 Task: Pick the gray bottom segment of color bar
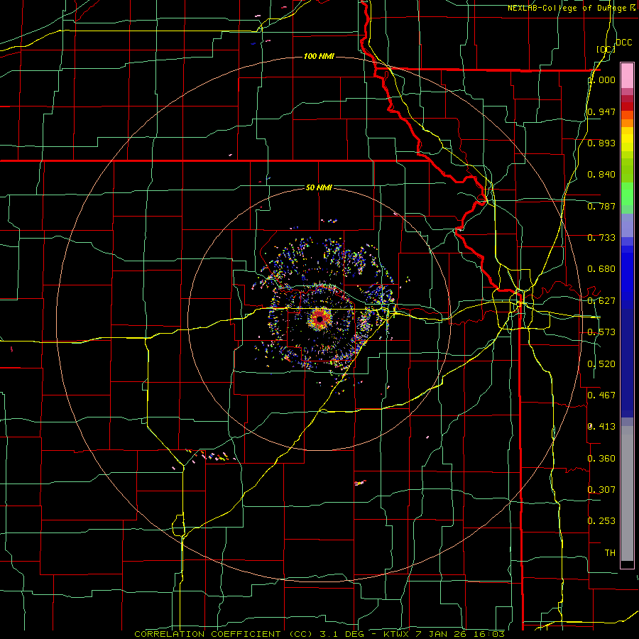pos(627,493)
